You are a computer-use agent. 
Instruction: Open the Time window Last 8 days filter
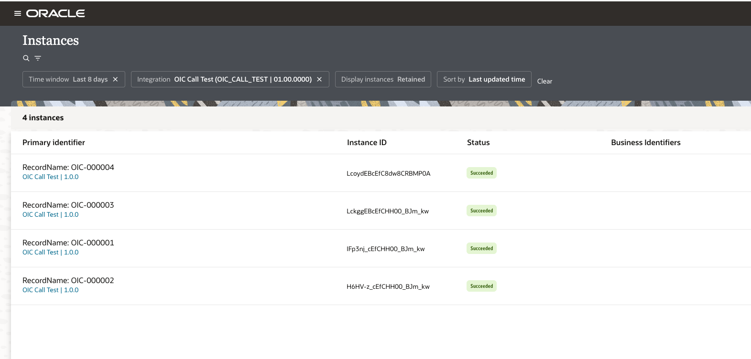pyautogui.click(x=68, y=79)
